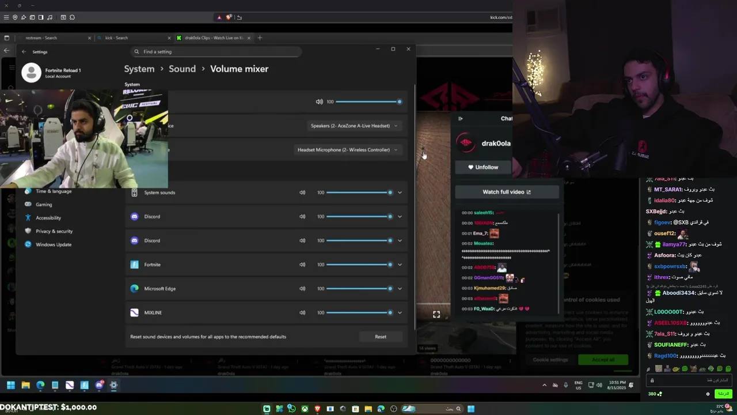Image resolution: width=737 pixels, height=415 pixels.
Task: Click the green chat send button
Action: pos(723,394)
